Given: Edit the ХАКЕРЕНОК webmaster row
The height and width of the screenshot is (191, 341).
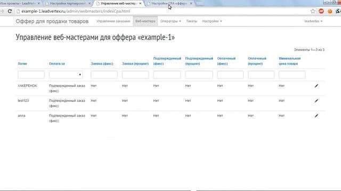Looking at the screenshot, I should [316, 86].
